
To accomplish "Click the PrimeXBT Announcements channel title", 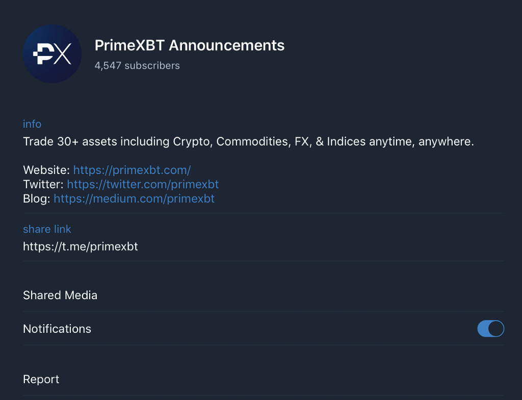I will point(189,45).
